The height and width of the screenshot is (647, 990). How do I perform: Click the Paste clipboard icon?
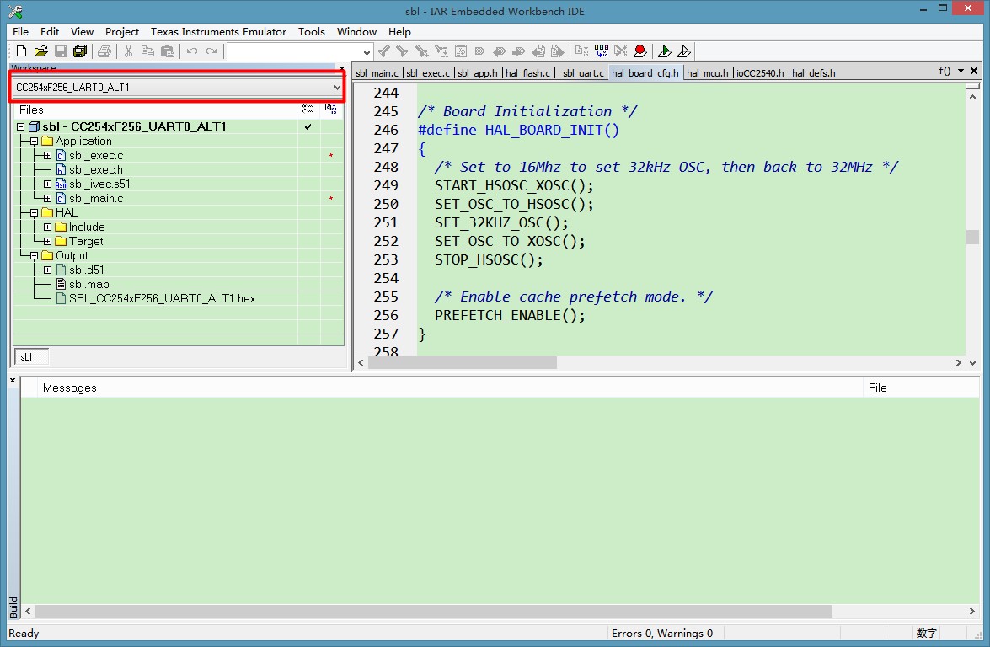(168, 51)
